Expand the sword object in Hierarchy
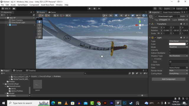This screenshot has width=189, height=106. 8,25
